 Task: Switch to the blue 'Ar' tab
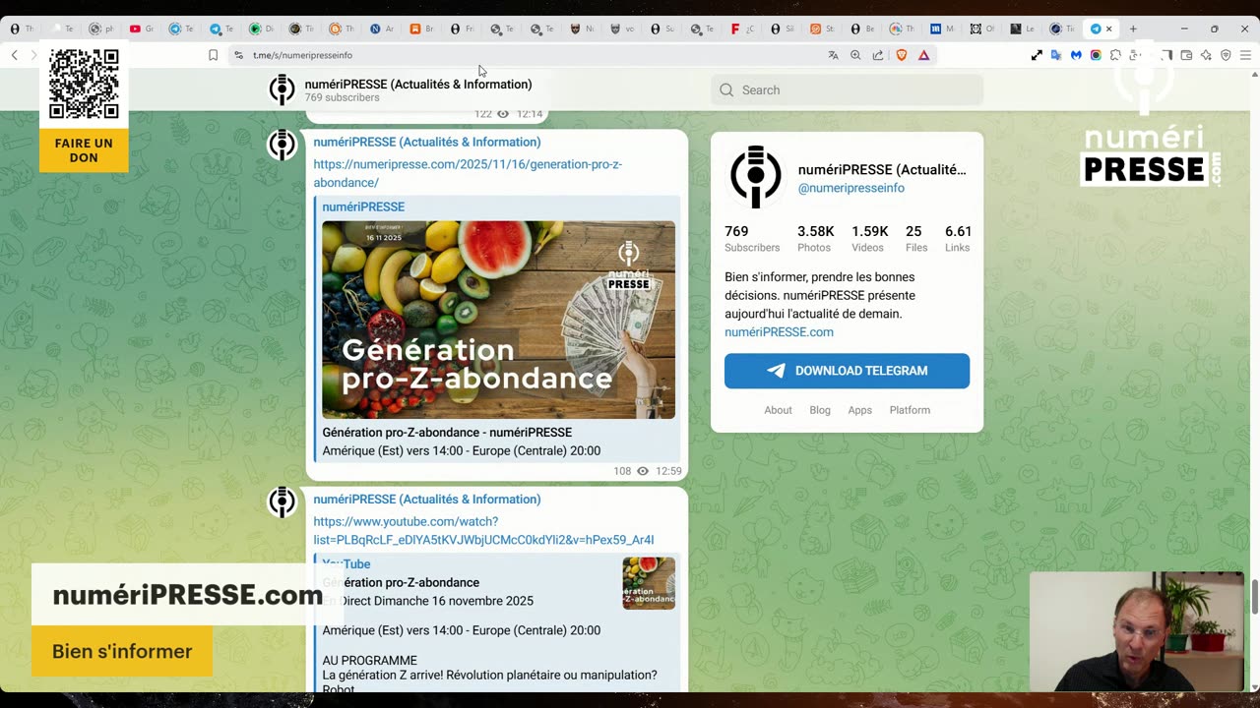point(382,29)
